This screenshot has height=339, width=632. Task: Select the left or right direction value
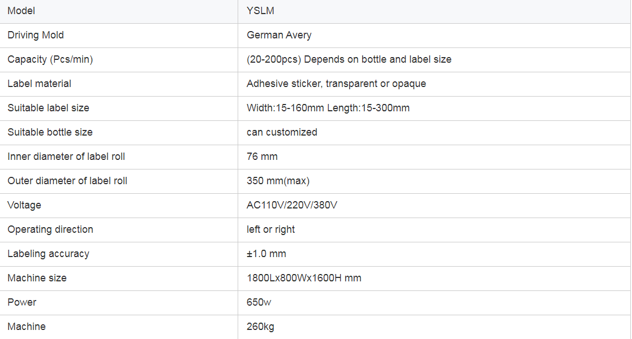[x=270, y=229]
